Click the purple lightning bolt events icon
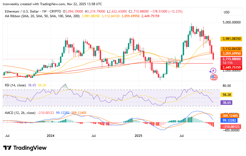246x156 pixels. click(213, 71)
